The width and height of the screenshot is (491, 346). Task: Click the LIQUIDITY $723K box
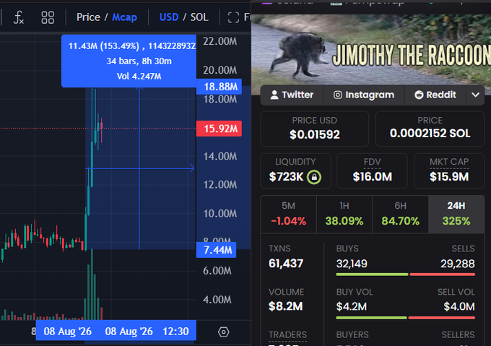click(x=295, y=171)
